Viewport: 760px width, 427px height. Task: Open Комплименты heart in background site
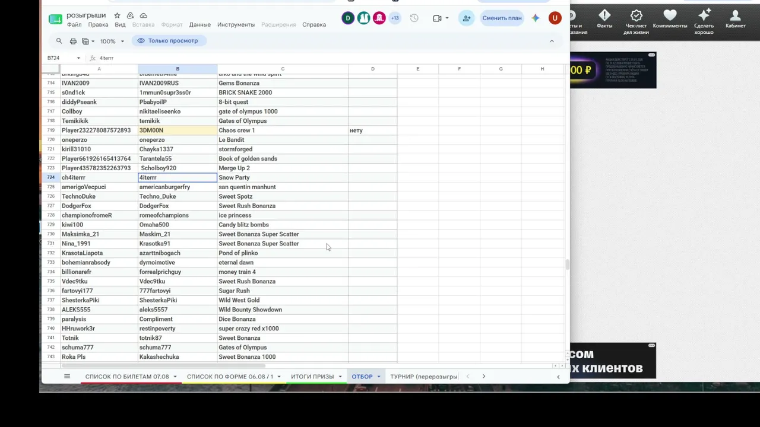click(670, 19)
